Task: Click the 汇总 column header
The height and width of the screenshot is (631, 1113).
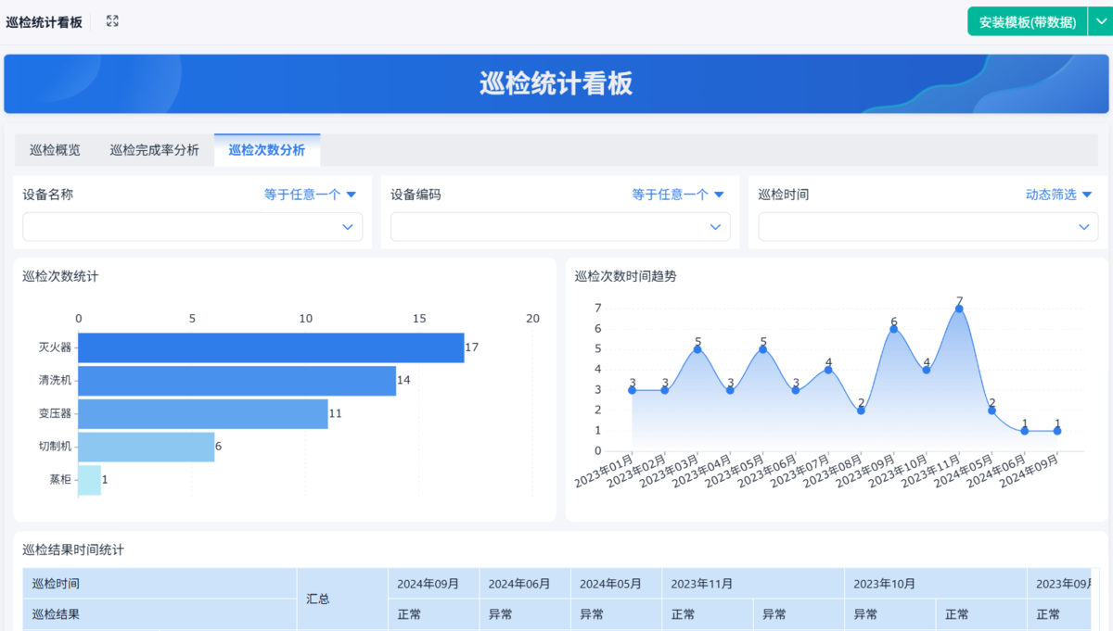Action: (x=318, y=599)
